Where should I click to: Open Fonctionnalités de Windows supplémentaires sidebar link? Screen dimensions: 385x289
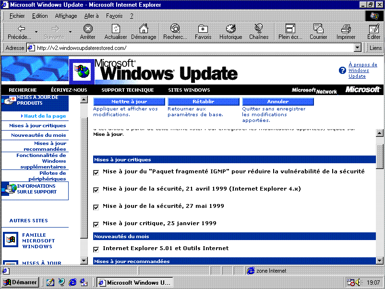(x=41, y=161)
